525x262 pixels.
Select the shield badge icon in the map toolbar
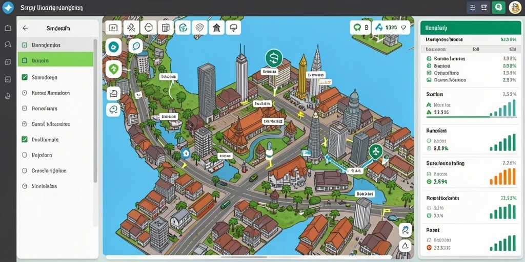[200, 28]
